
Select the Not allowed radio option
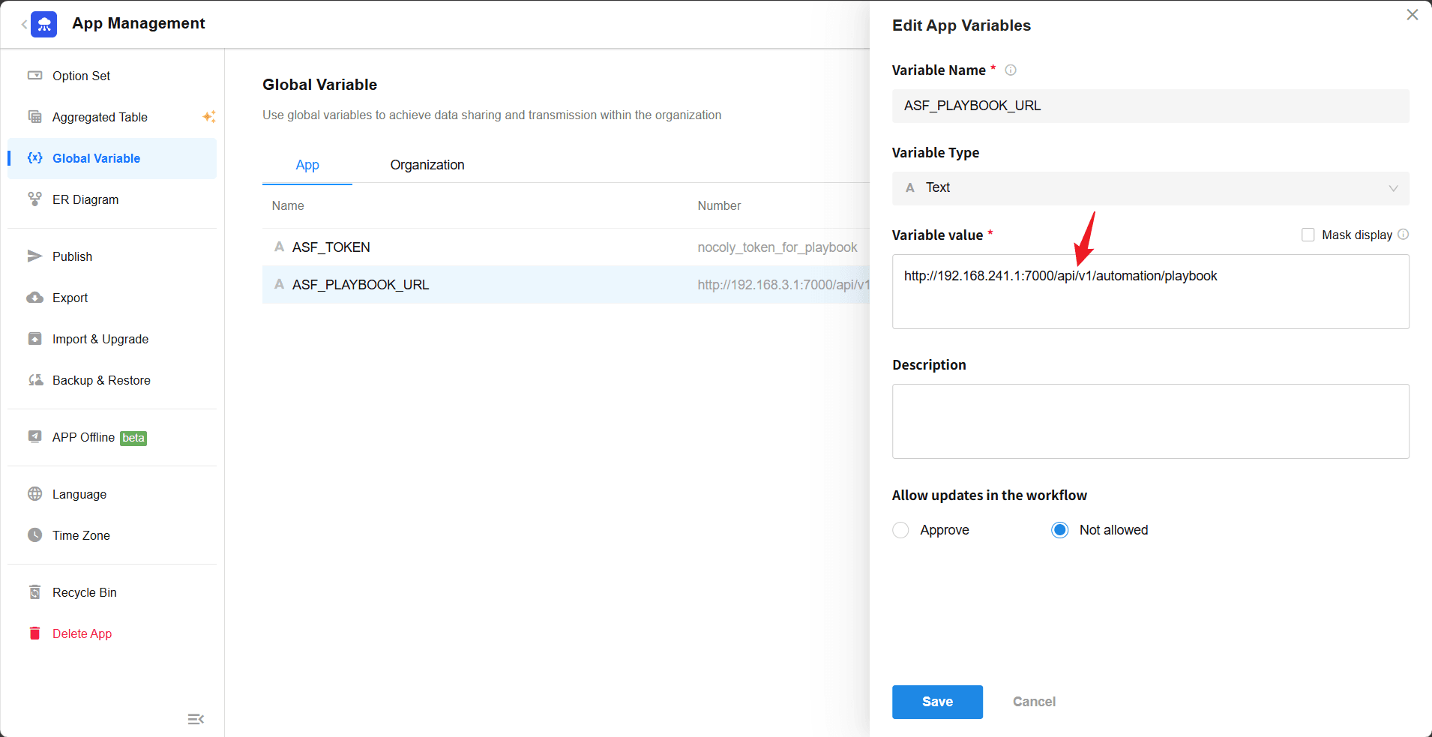(x=1059, y=530)
